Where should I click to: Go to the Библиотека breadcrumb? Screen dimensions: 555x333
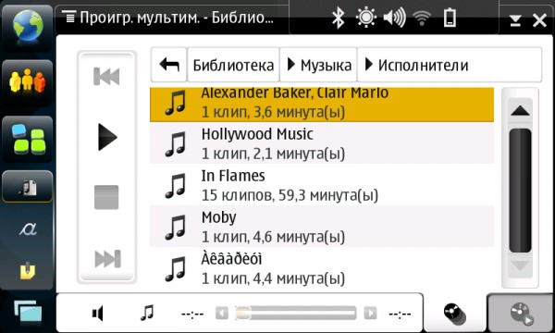click(x=233, y=65)
